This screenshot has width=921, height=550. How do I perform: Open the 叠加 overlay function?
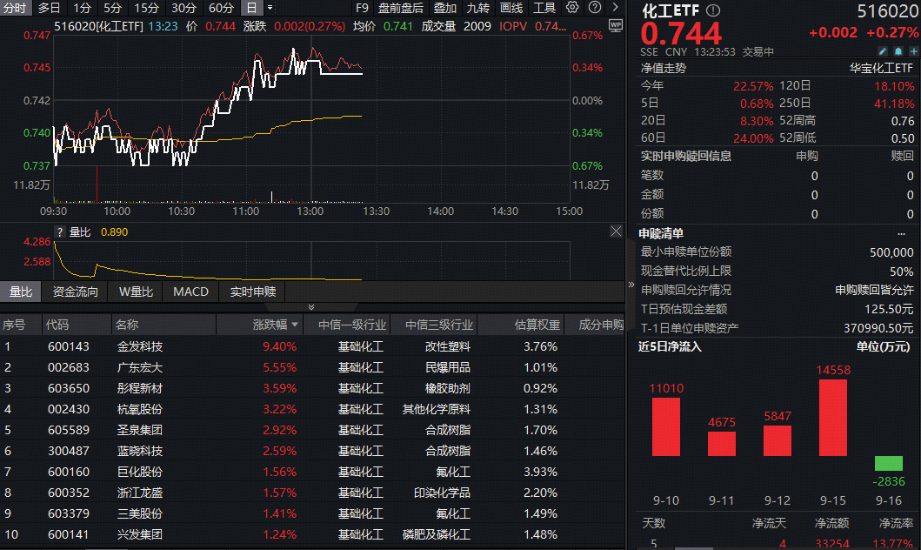[x=444, y=8]
